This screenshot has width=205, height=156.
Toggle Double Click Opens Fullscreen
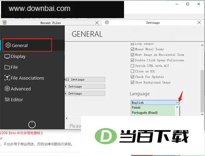[133, 60]
